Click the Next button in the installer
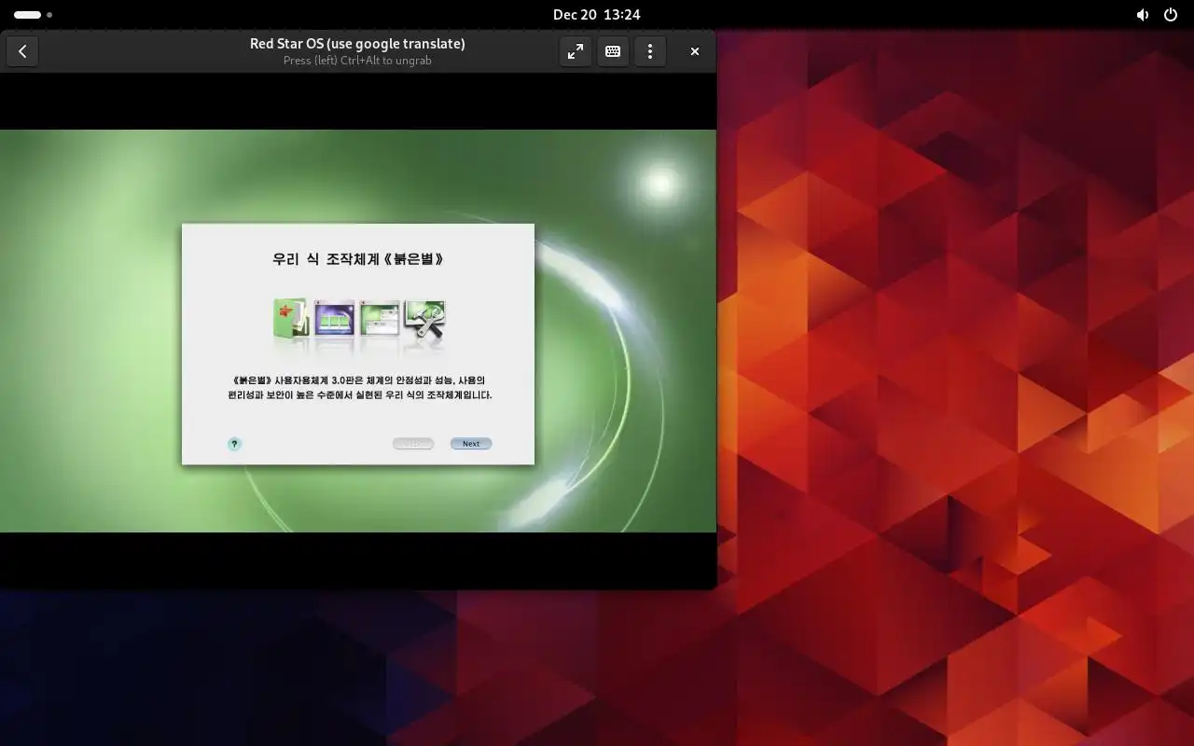 coord(471,444)
